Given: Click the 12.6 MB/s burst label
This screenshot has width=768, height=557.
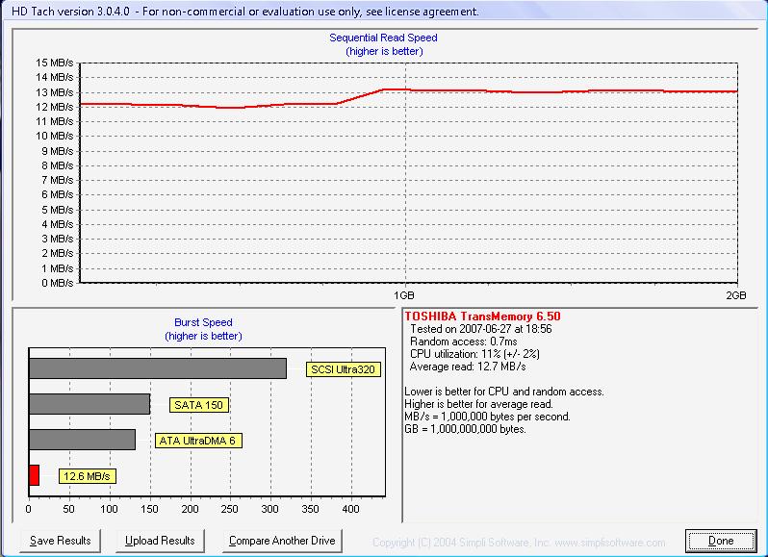Looking at the screenshot, I should (87, 476).
